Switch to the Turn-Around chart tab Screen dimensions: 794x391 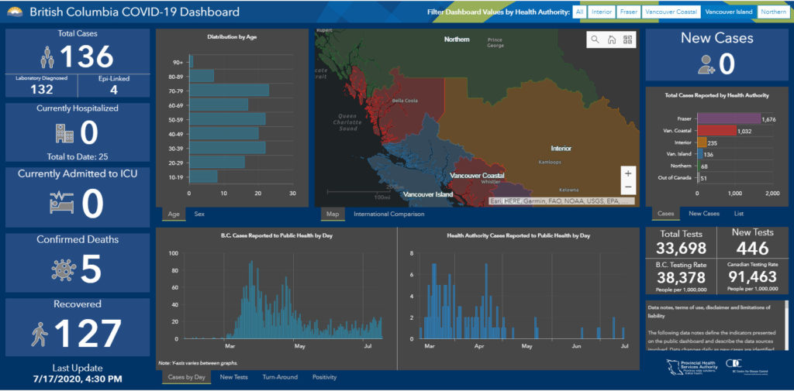tap(280, 377)
